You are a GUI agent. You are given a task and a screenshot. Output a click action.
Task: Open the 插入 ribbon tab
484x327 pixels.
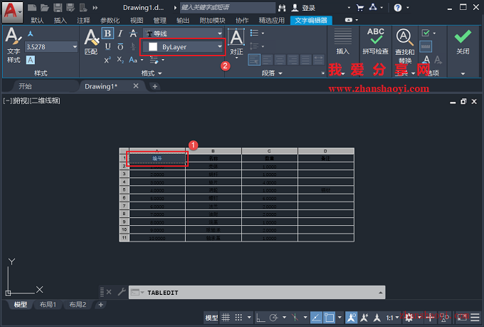click(x=60, y=21)
